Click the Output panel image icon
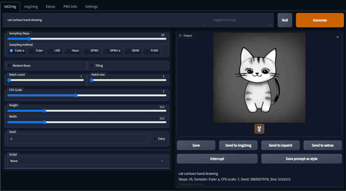The width and height of the screenshot is (346, 191). coord(180,36)
